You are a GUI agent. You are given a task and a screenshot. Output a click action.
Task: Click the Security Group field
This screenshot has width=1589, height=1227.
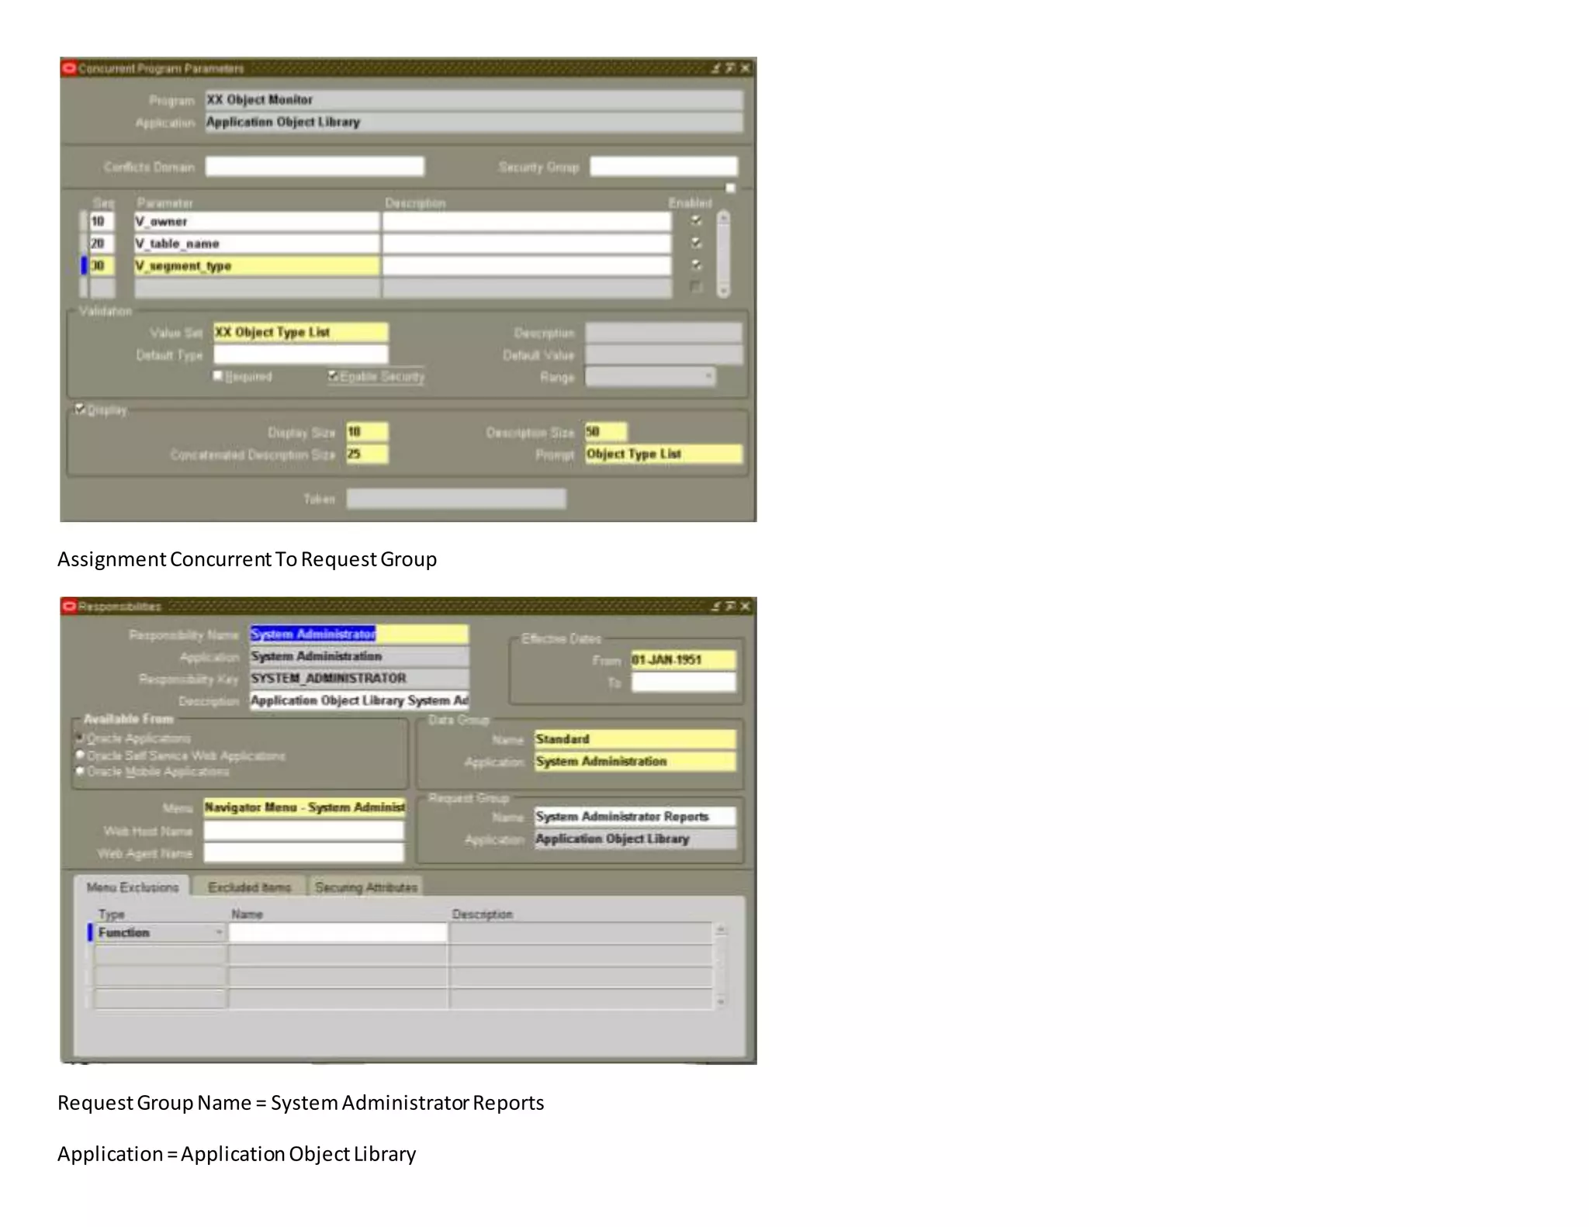coord(663,166)
